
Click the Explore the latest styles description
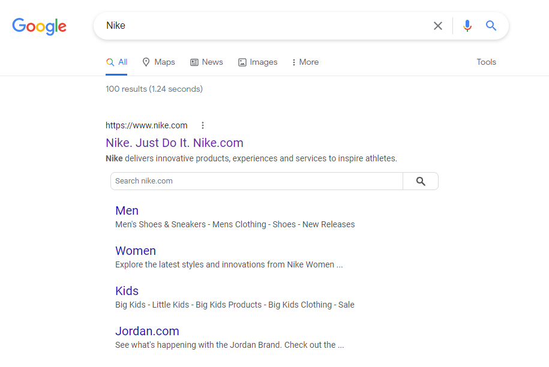[x=229, y=264]
